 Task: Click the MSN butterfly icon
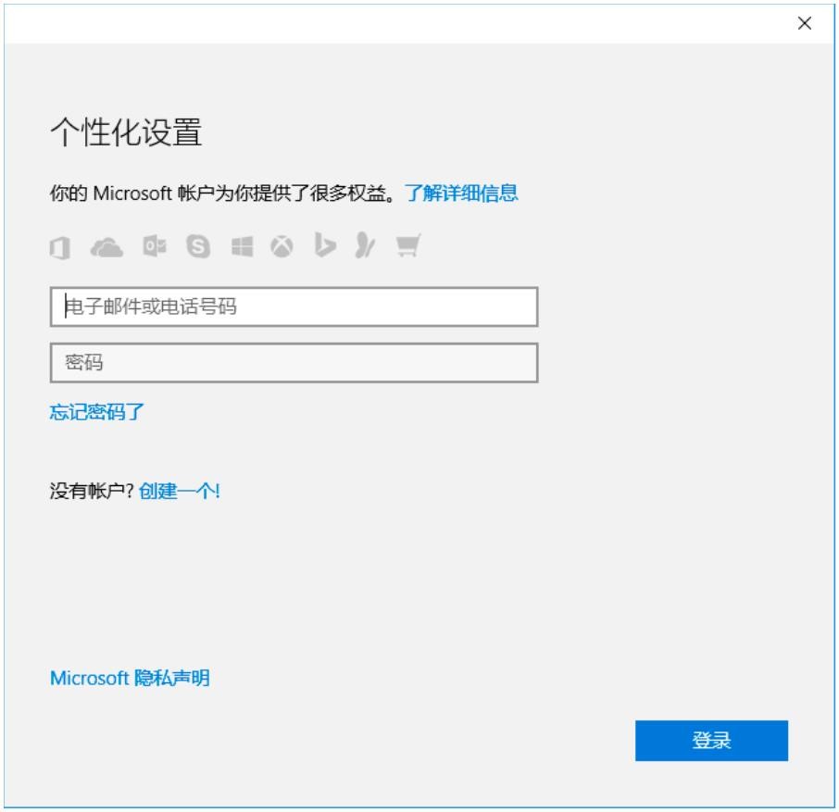point(365,245)
